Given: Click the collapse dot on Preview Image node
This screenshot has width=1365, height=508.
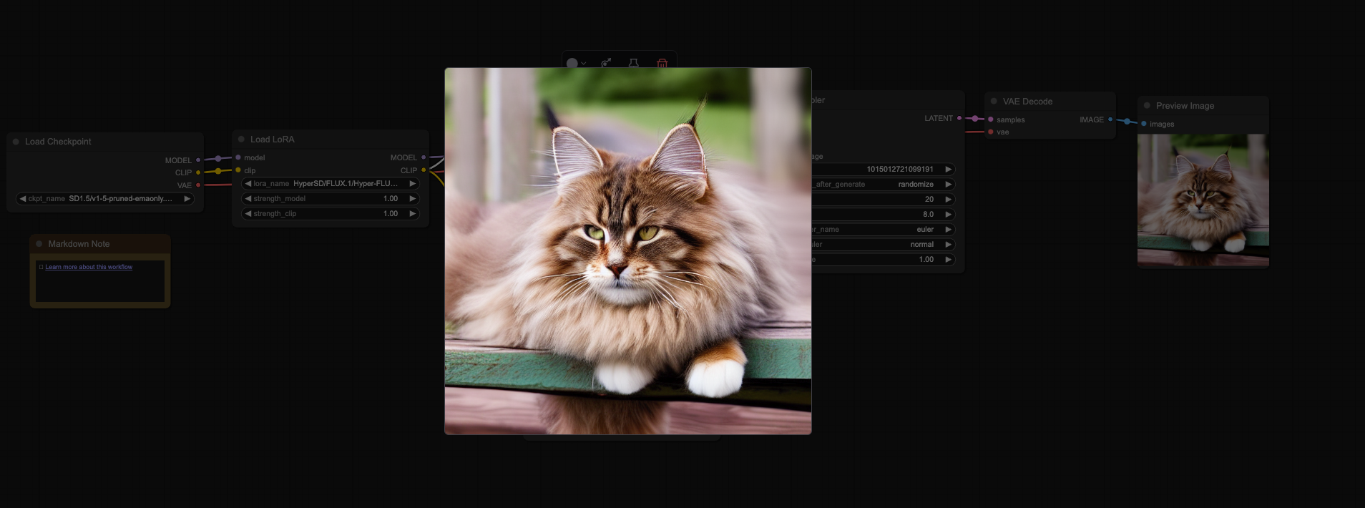Looking at the screenshot, I should pyautogui.click(x=1147, y=106).
